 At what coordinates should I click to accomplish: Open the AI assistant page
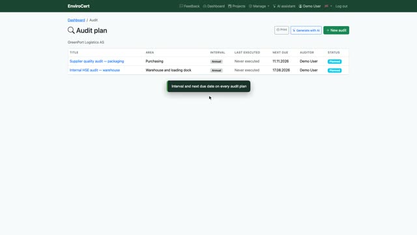(284, 6)
